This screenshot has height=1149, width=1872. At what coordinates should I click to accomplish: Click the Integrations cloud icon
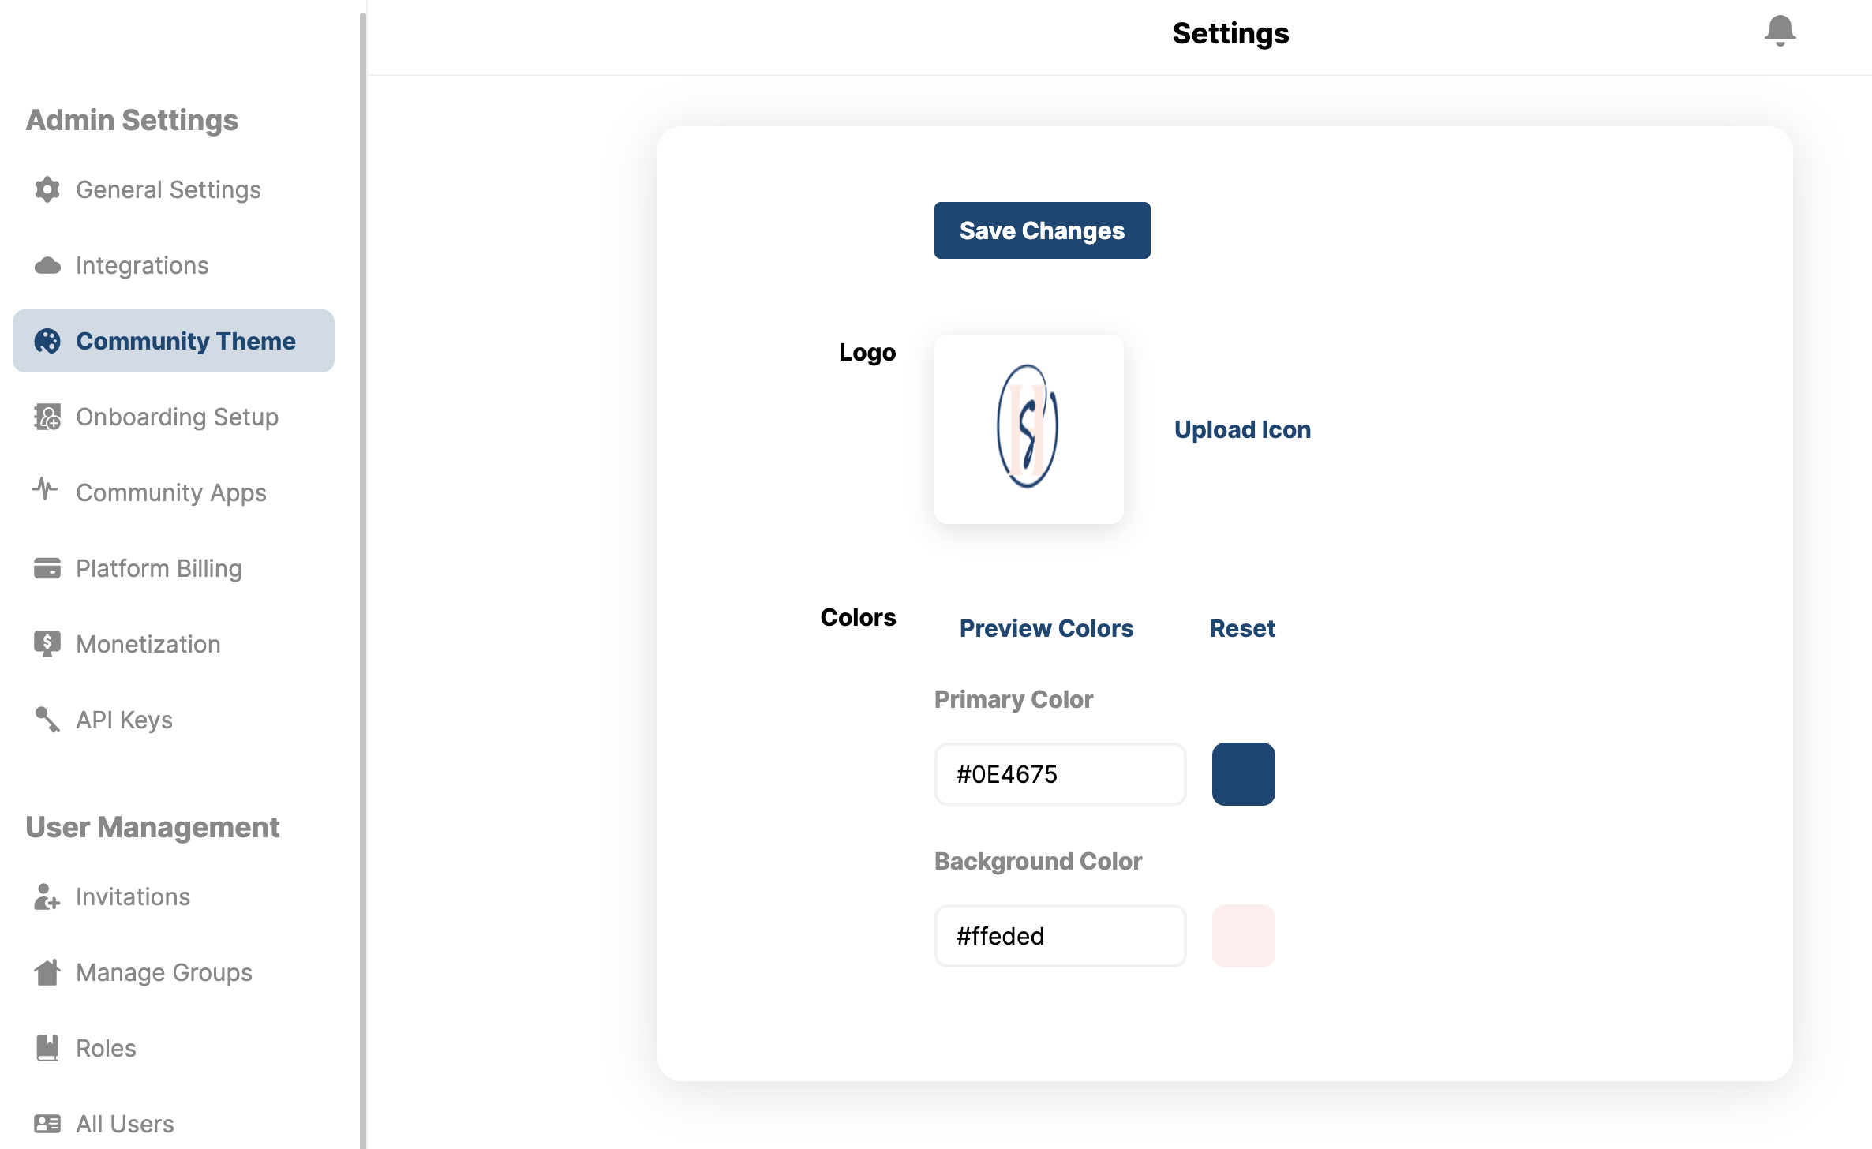point(47,265)
